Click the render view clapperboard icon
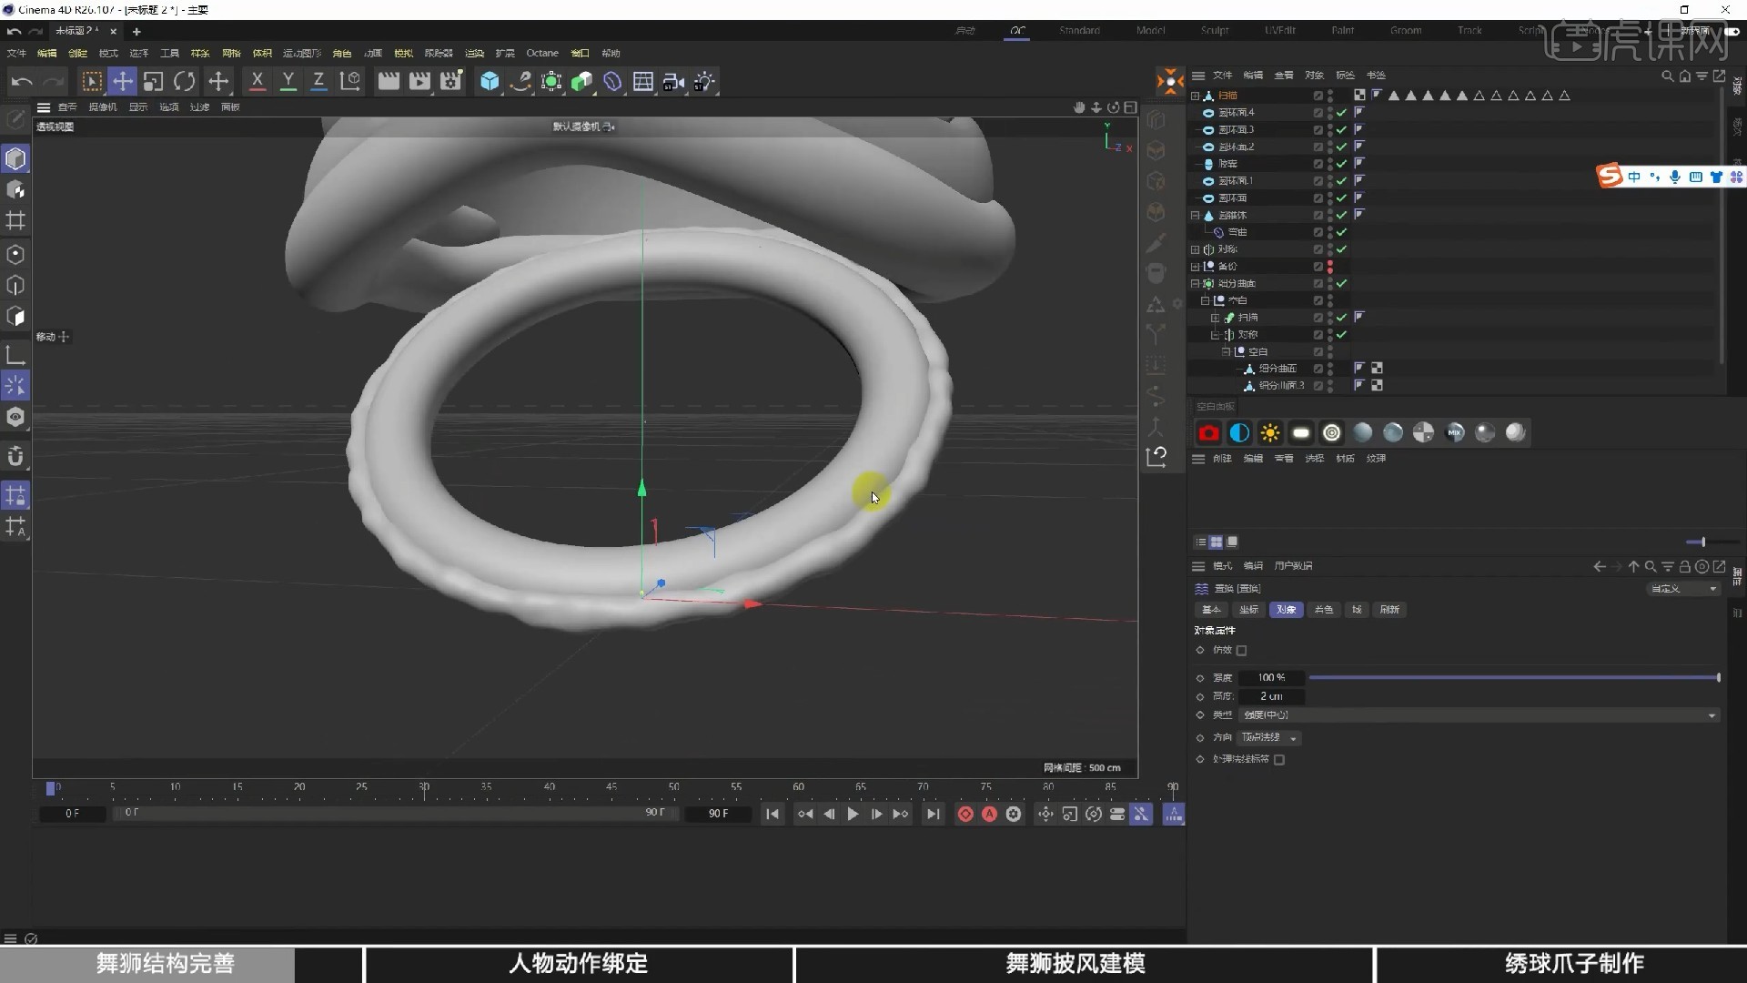 click(x=389, y=82)
